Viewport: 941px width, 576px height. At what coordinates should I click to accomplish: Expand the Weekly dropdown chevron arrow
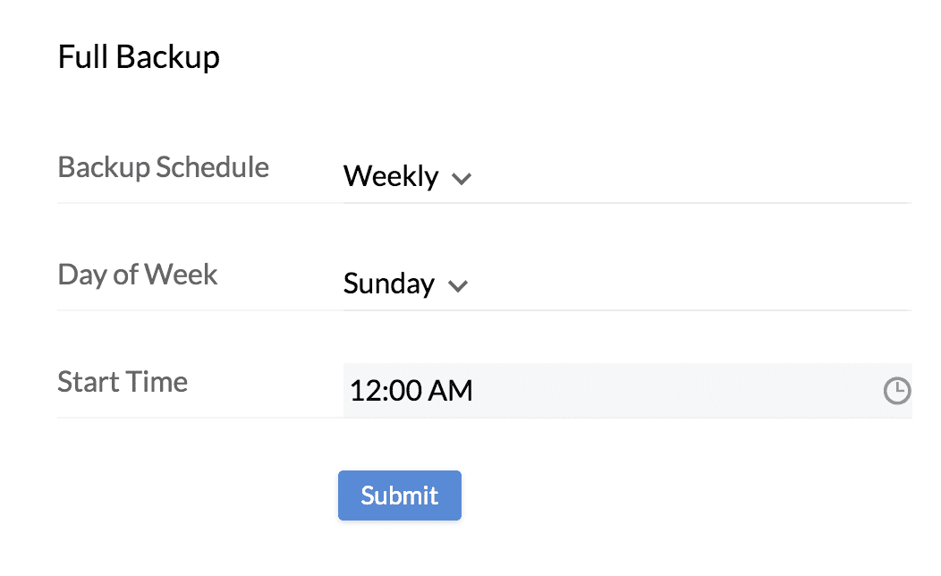pos(462,178)
